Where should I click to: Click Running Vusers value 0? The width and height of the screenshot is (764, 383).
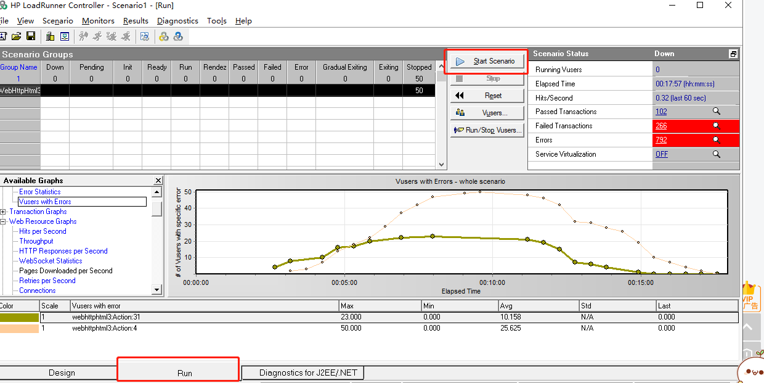click(x=657, y=70)
